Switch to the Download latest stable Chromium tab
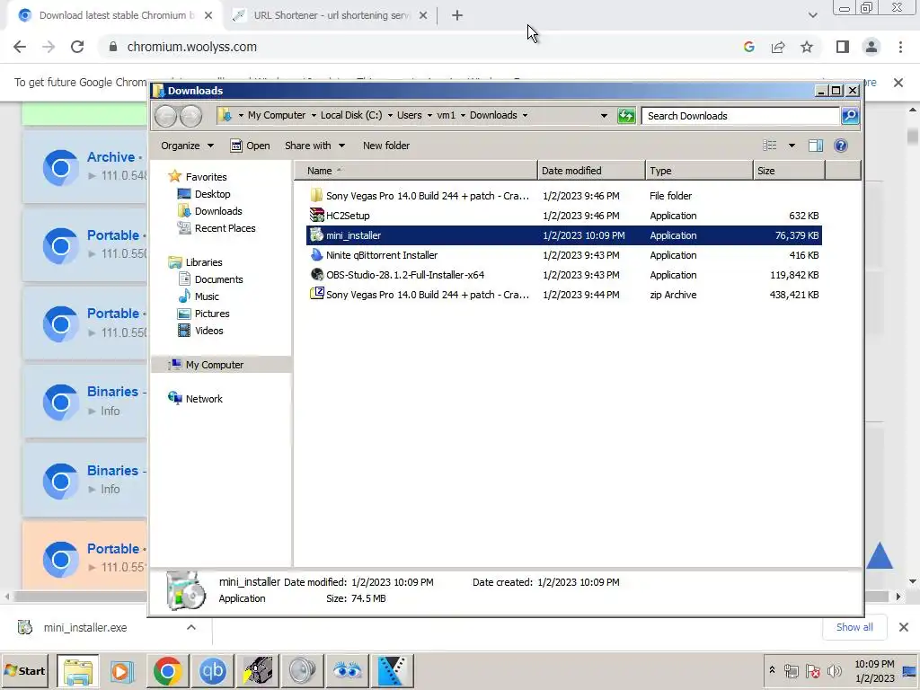Screen dimensions: 920x690 click(x=114, y=16)
